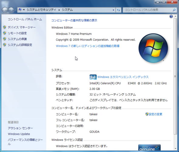
Task: Open Windows エクスペリエンス インデックス link
Action: (x=123, y=77)
